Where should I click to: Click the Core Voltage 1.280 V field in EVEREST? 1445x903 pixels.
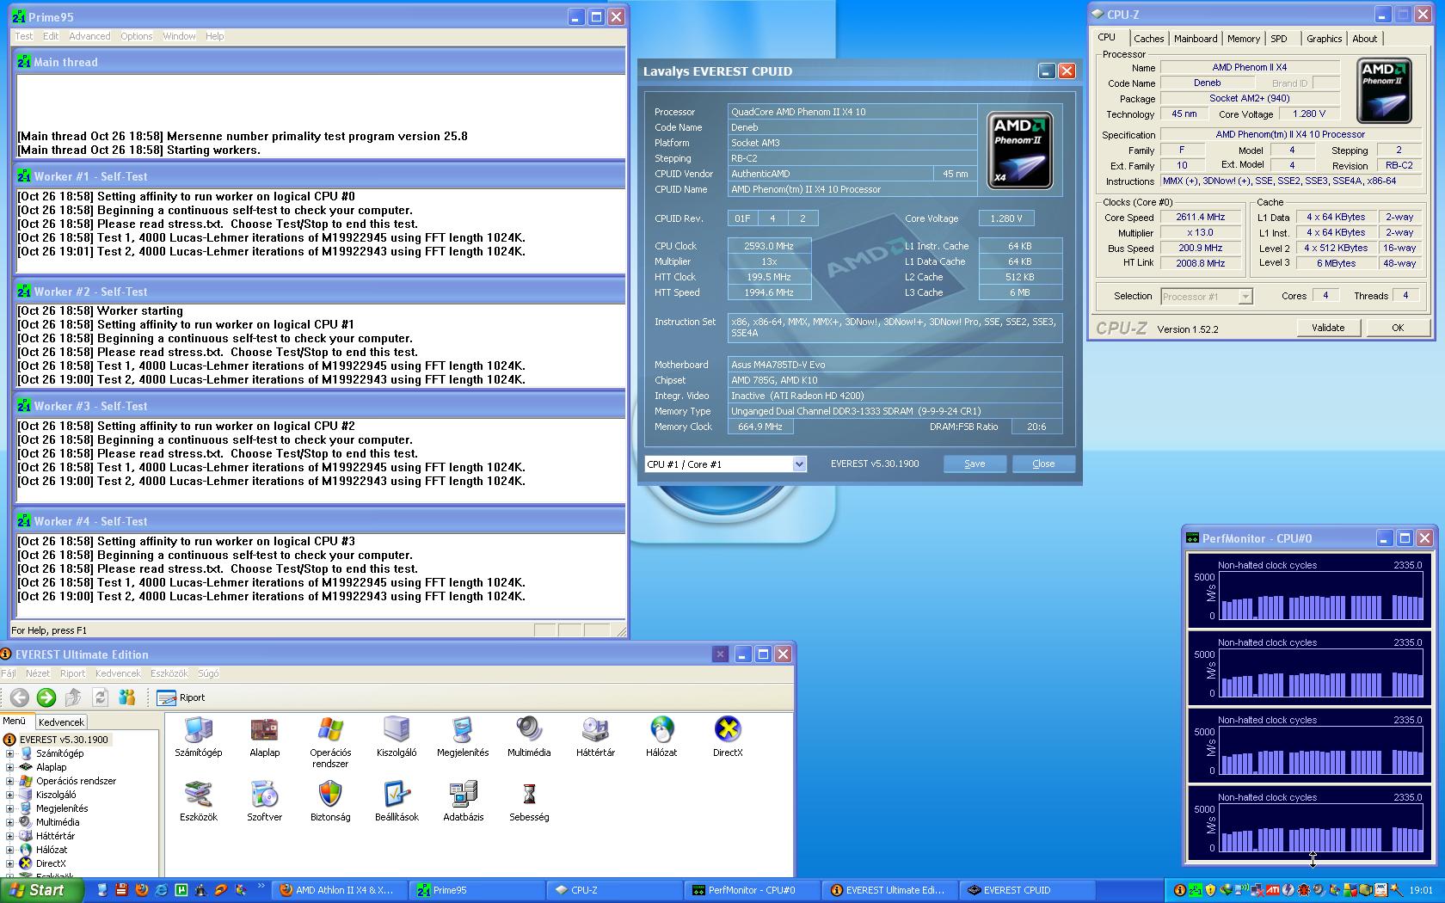1006,218
